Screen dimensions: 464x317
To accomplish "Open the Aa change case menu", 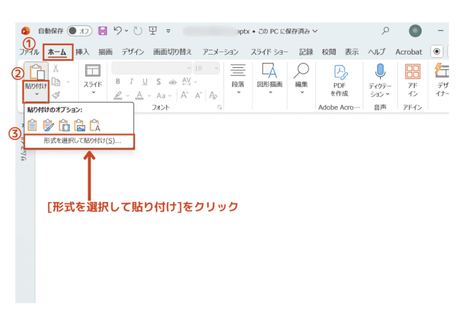I will point(164,95).
